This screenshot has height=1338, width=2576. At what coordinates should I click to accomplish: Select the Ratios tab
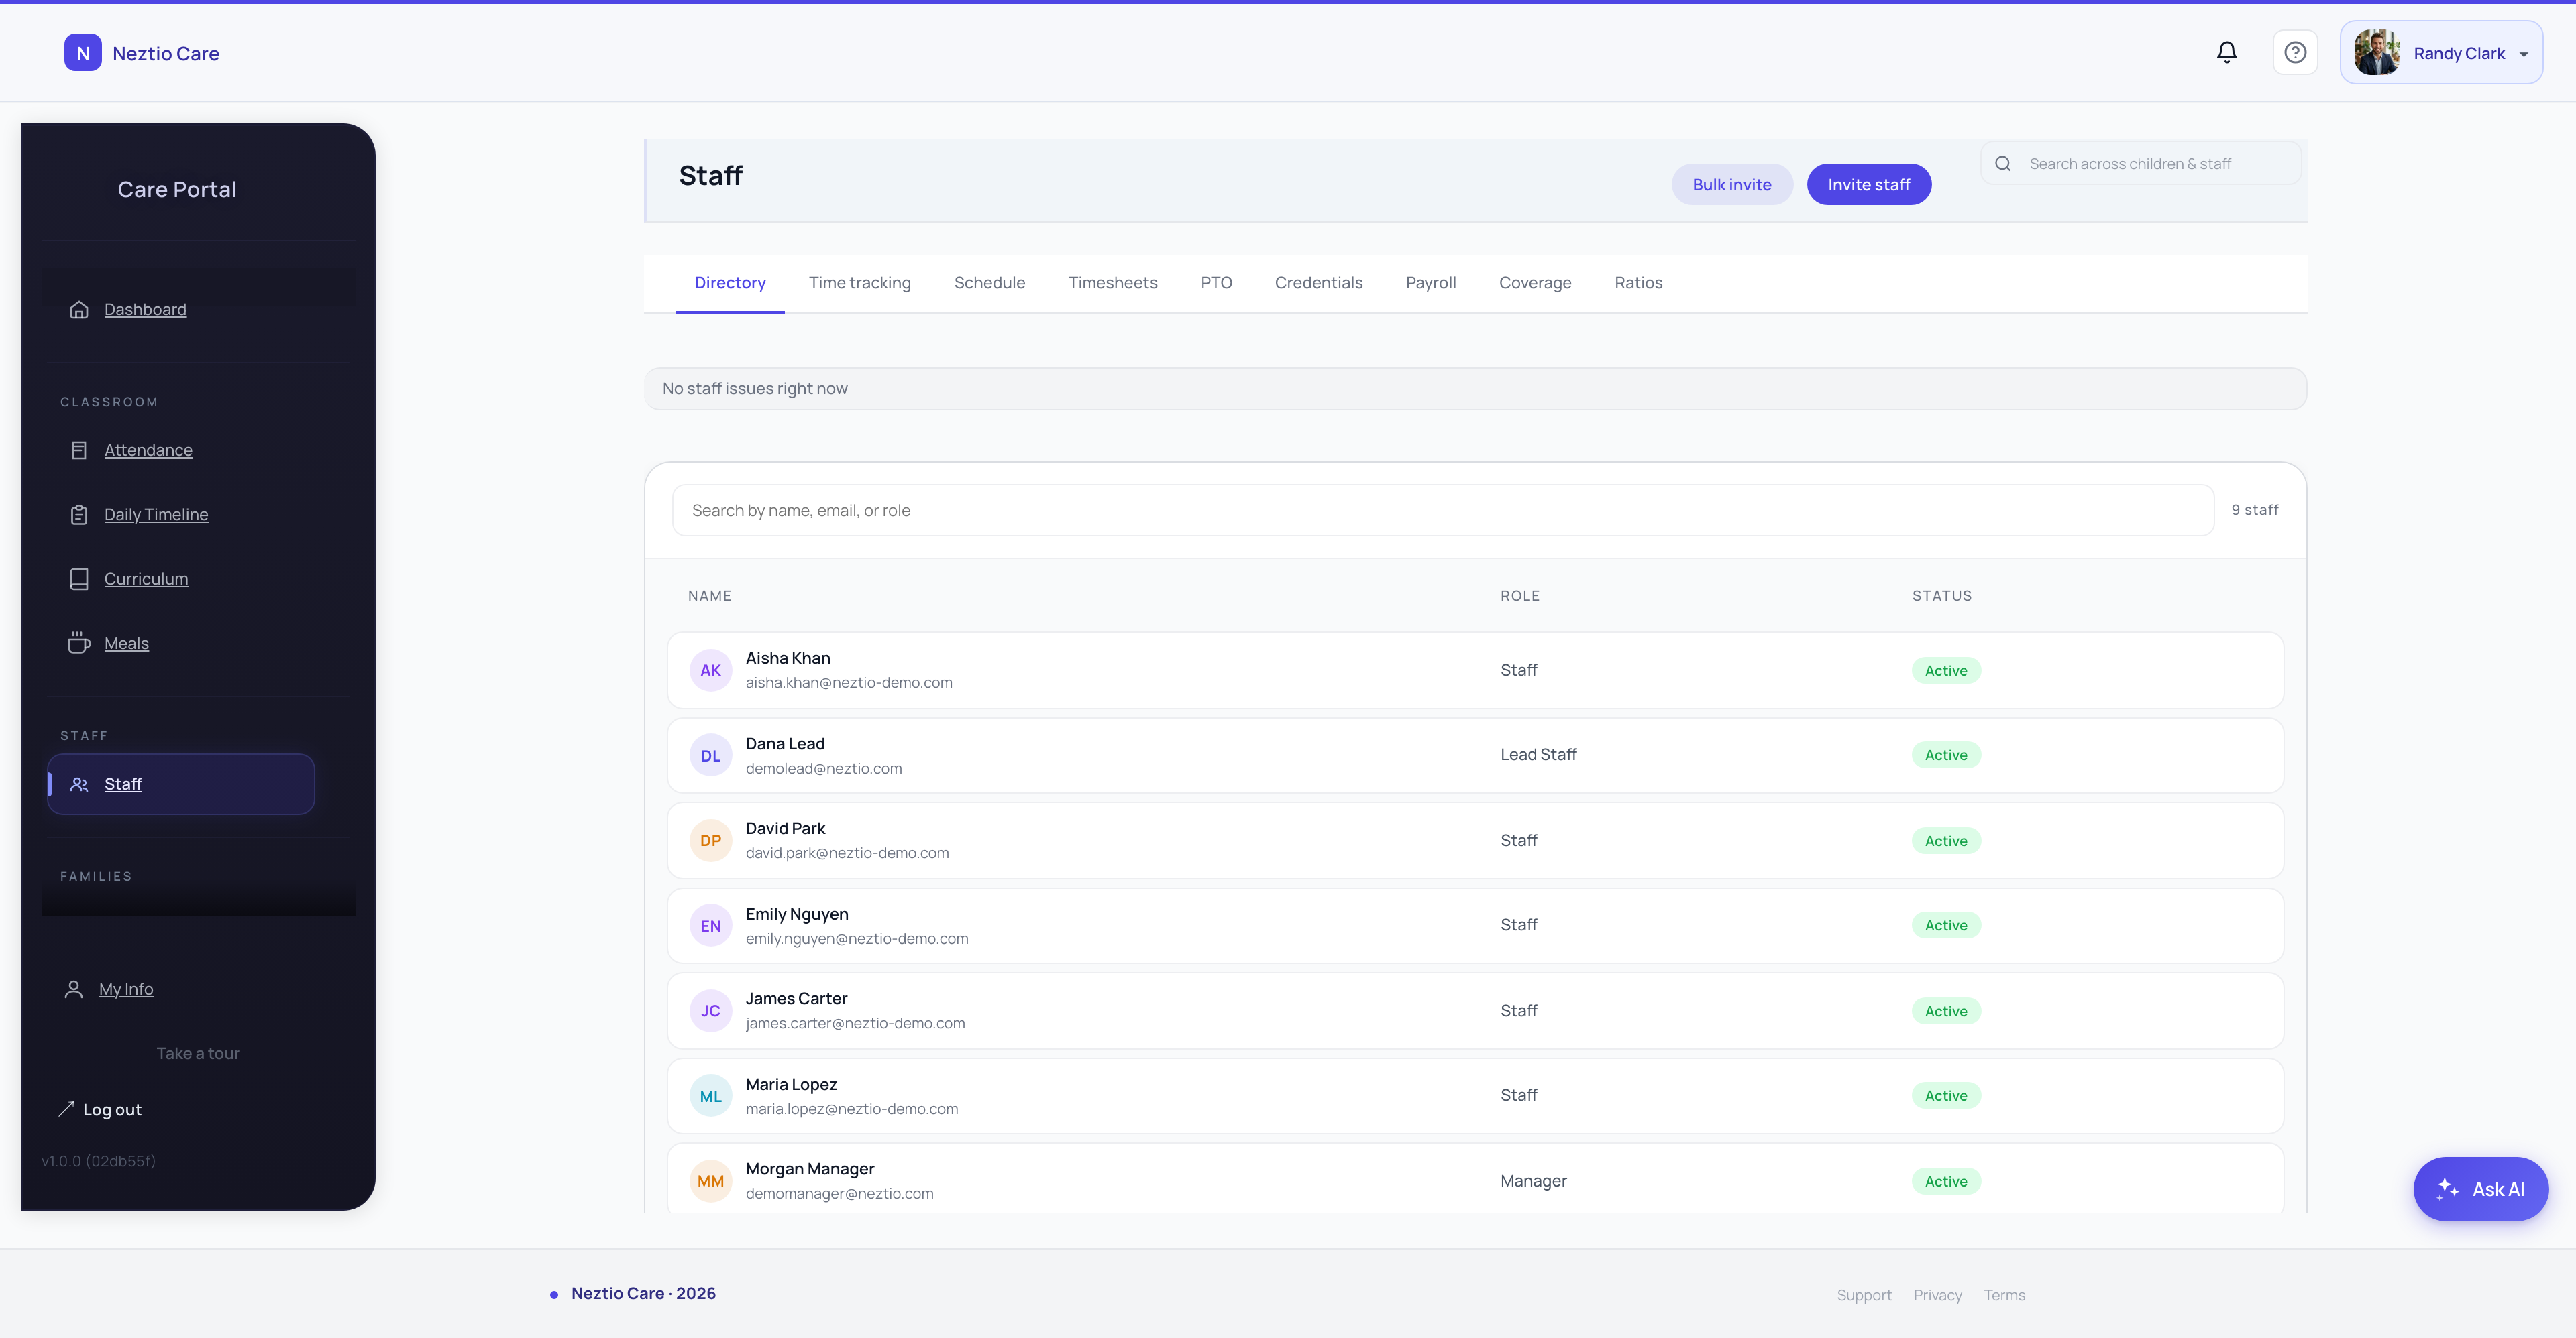point(1638,283)
